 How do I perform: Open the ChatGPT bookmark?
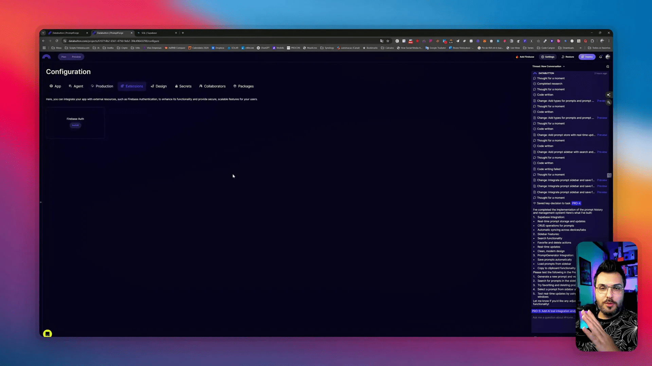coord(263,48)
